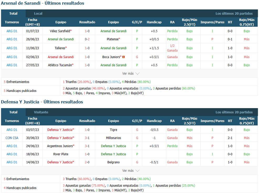Click Talleres team name
This screenshot has height=194, width=259.
(60, 48)
